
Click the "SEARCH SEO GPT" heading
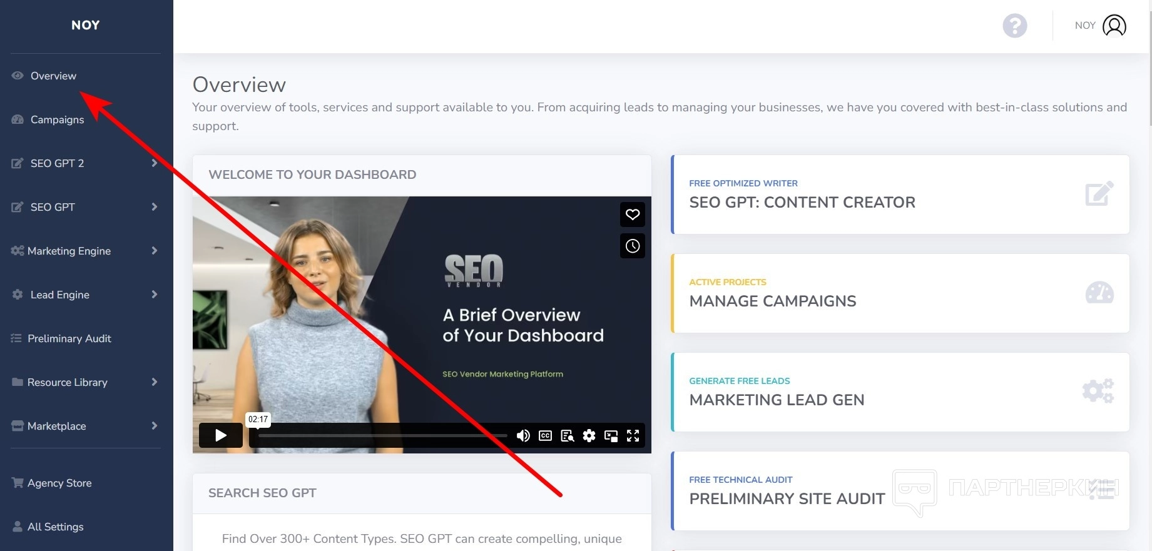(x=262, y=493)
